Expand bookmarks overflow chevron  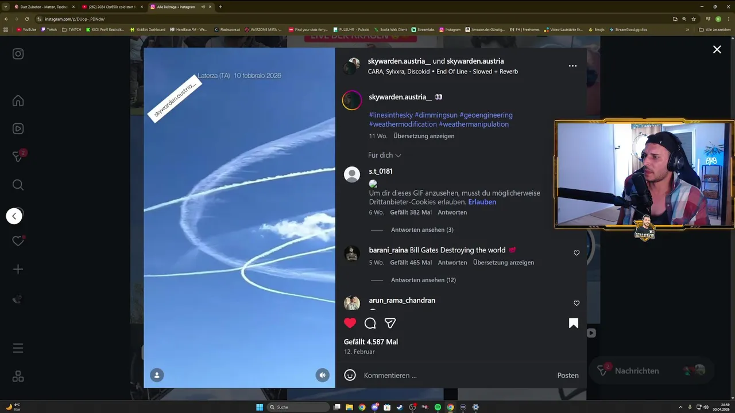coord(687,29)
